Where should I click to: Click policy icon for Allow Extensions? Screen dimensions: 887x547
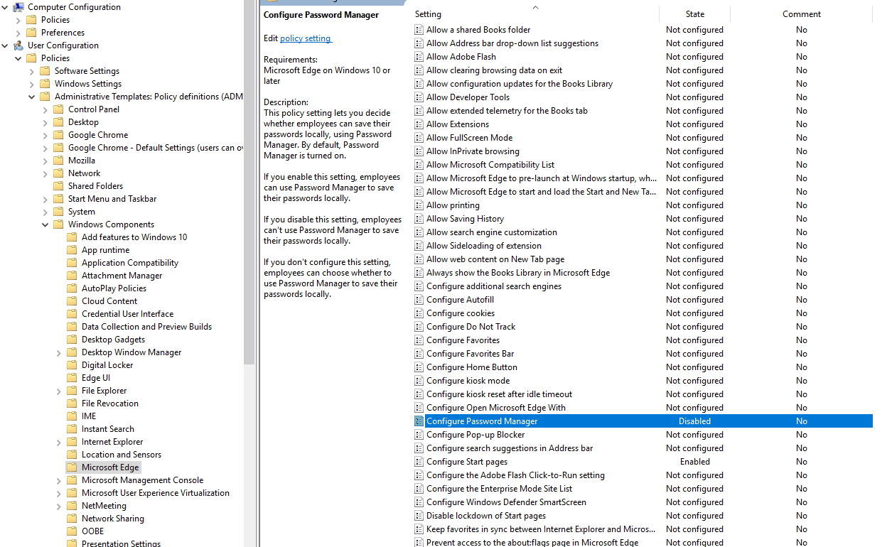pyautogui.click(x=419, y=124)
